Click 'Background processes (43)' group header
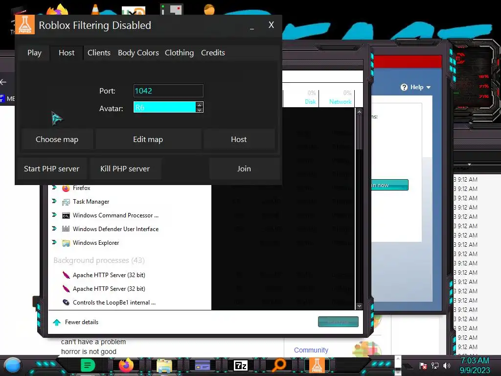The width and height of the screenshot is (501, 376). tap(99, 260)
